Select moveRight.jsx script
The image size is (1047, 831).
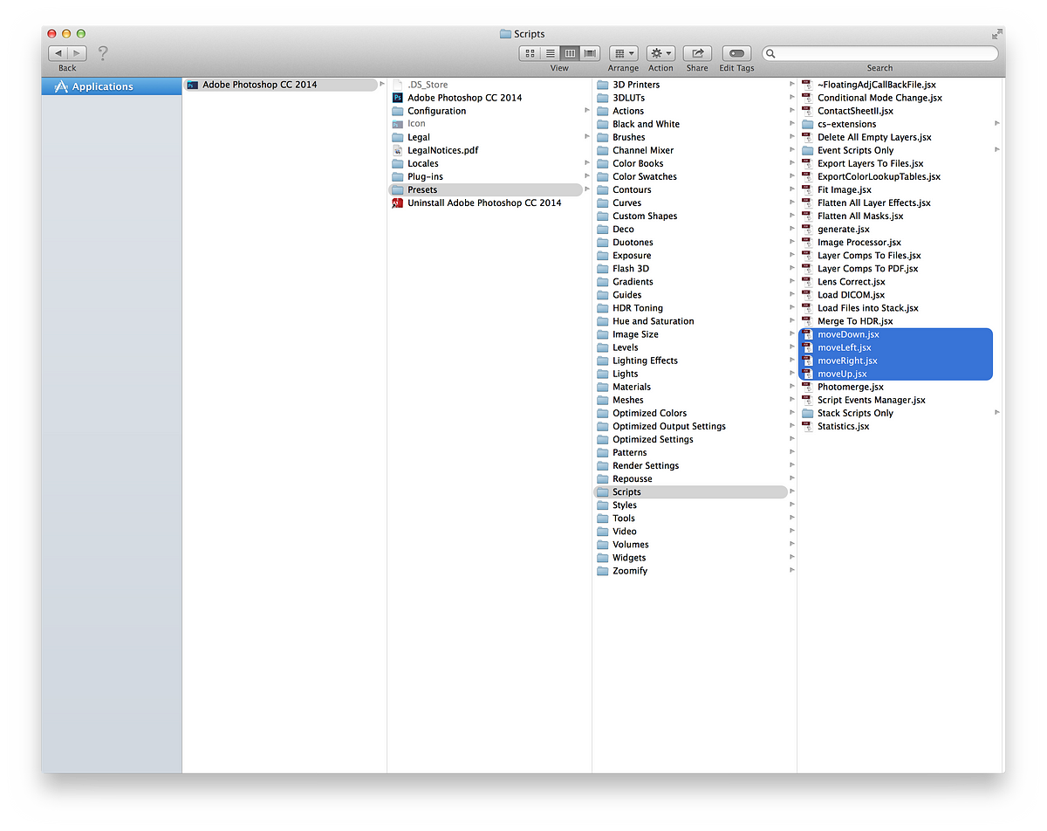pyautogui.click(x=895, y=361)
